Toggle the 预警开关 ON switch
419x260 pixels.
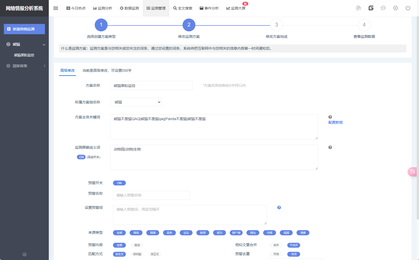click(119, 183)
